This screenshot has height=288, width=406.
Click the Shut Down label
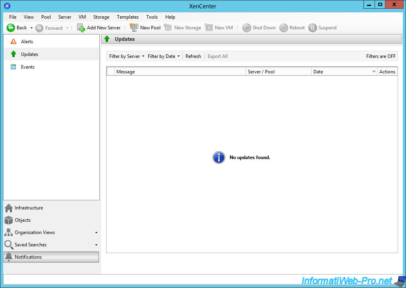tap(264, 28)
